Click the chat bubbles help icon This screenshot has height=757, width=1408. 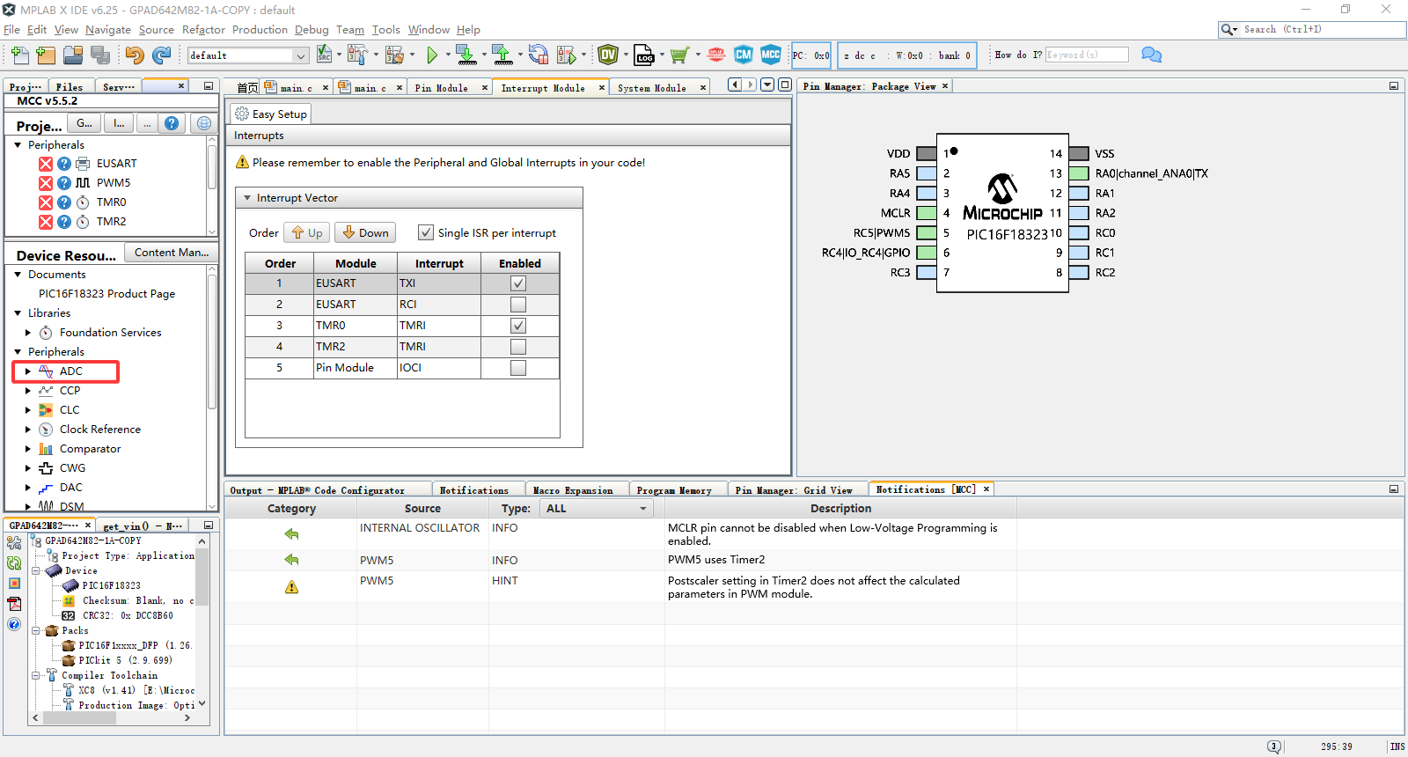click(1151, 55)
